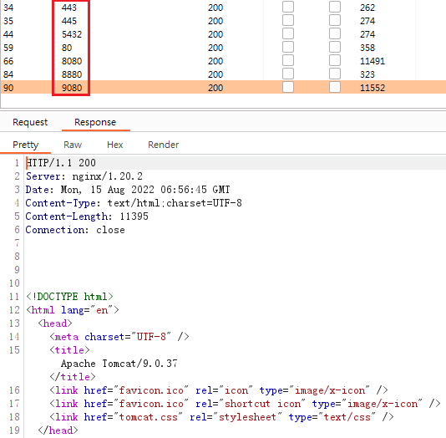This screenshot has width=446, height=438.
Task: Select the Raw view tab
Action: click(73, 145)
